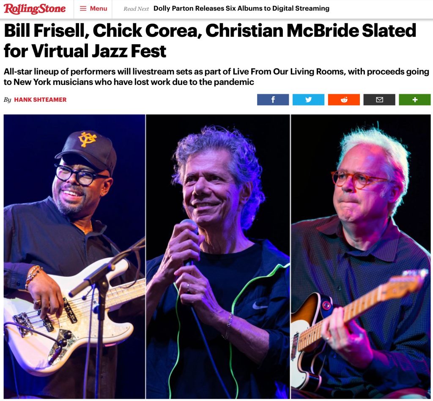The width and height of the screenshot is (433, 401).
Task: Click the Rolling Stone logo
Action: click(x=35, y=8)
